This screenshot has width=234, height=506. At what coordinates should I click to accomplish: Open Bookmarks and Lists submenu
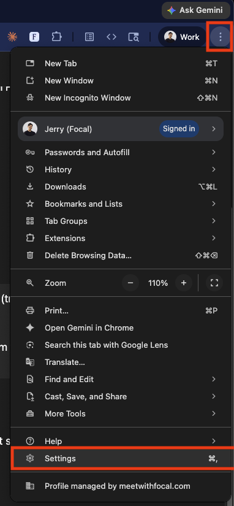tap(121, 204)
